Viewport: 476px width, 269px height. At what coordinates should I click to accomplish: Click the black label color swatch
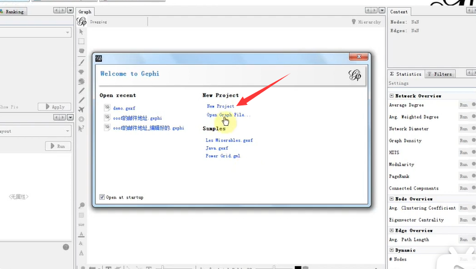pyautogui.click(x=298, y=267)
